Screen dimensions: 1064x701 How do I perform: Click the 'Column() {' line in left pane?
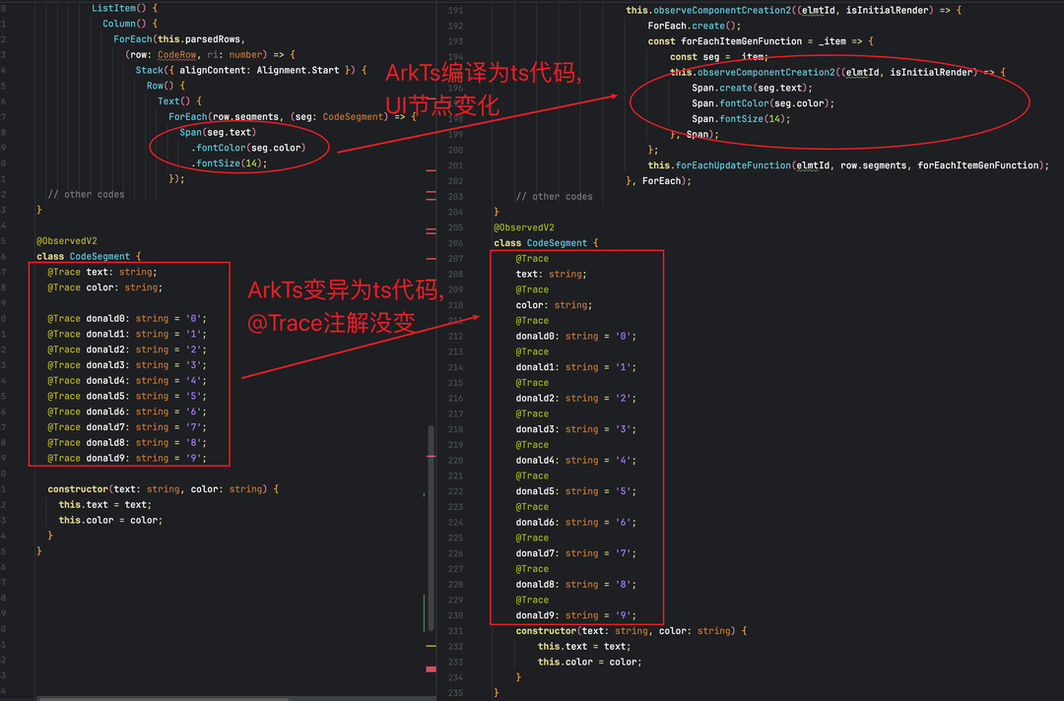(x=129, y=24)
